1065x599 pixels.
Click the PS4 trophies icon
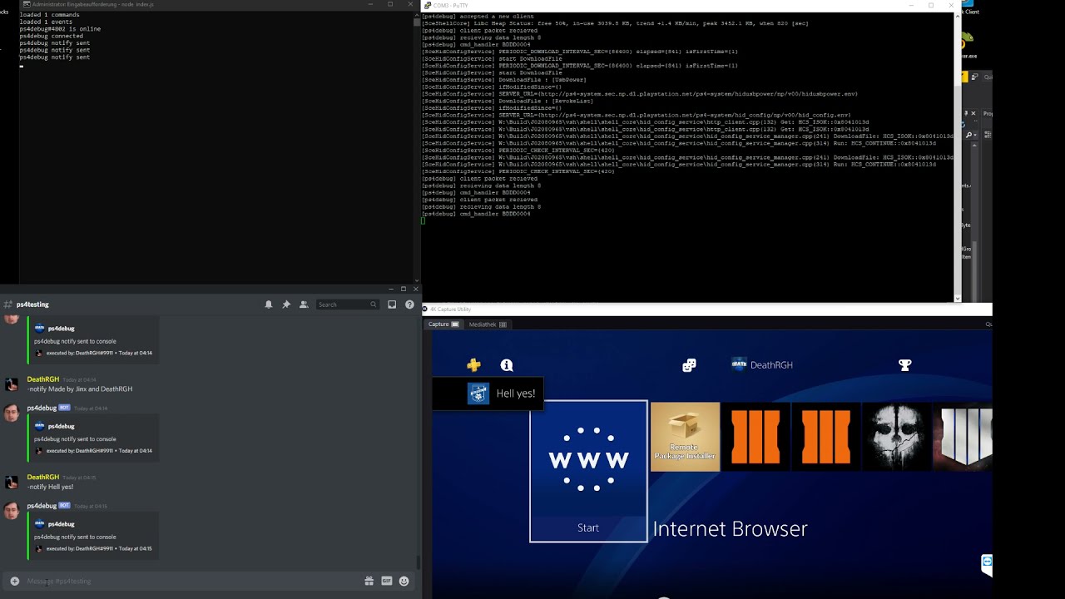click(905, 364)
